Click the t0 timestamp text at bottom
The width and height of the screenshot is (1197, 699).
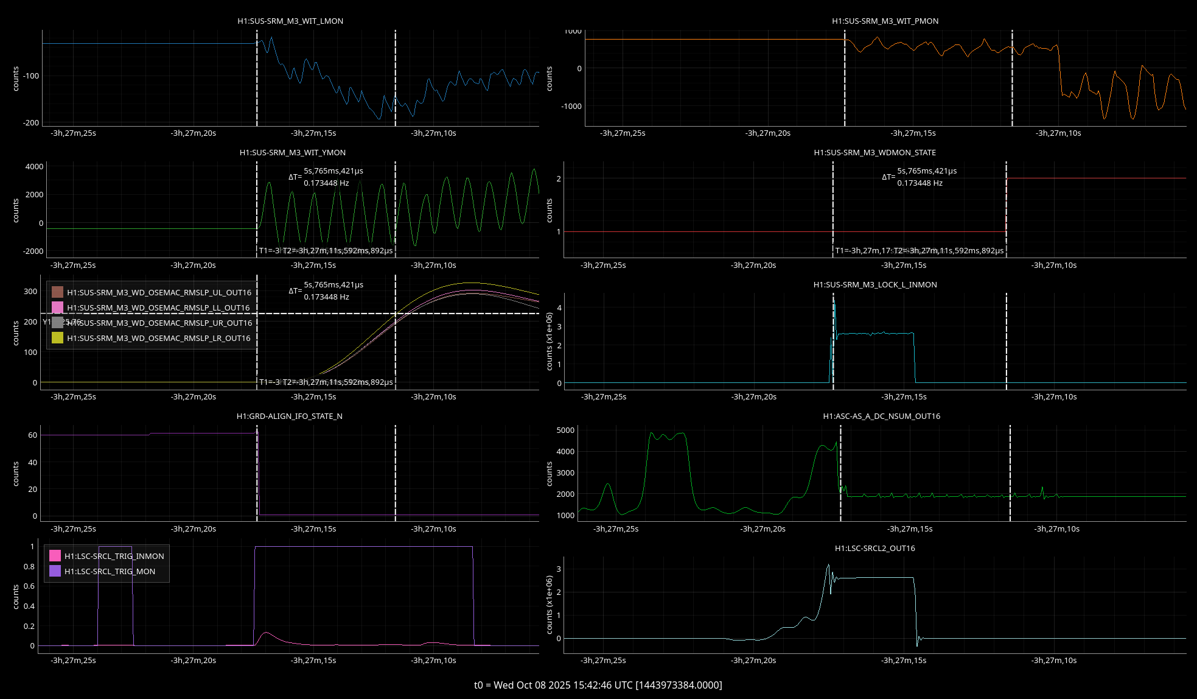tap(598, 685)
